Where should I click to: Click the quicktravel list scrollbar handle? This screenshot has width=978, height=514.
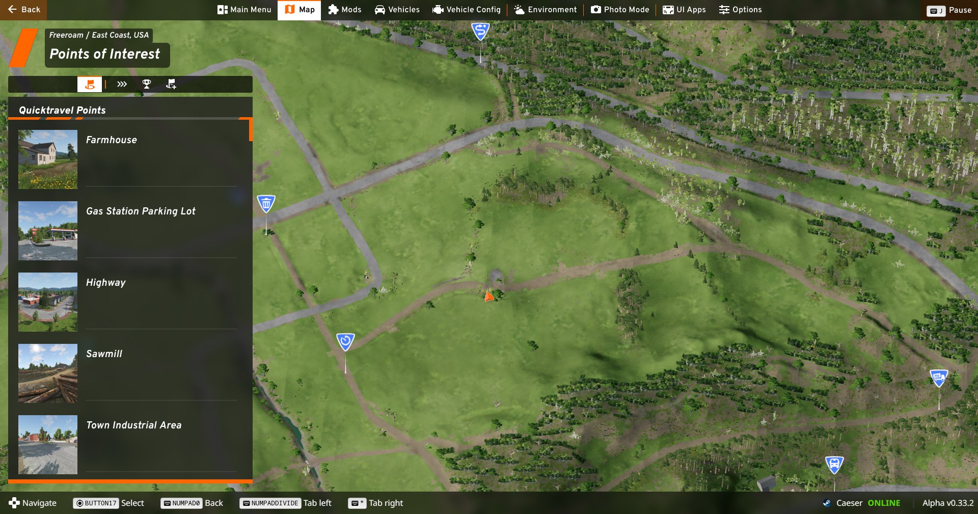click(x=251, y=130)
